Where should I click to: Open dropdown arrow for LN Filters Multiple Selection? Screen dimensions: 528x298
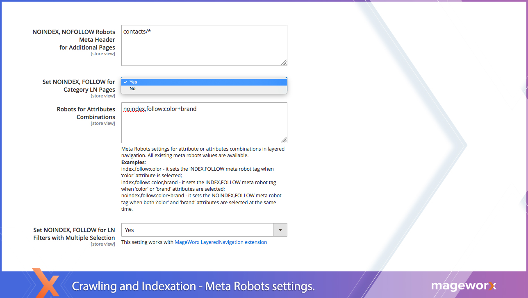click(280, 230)
